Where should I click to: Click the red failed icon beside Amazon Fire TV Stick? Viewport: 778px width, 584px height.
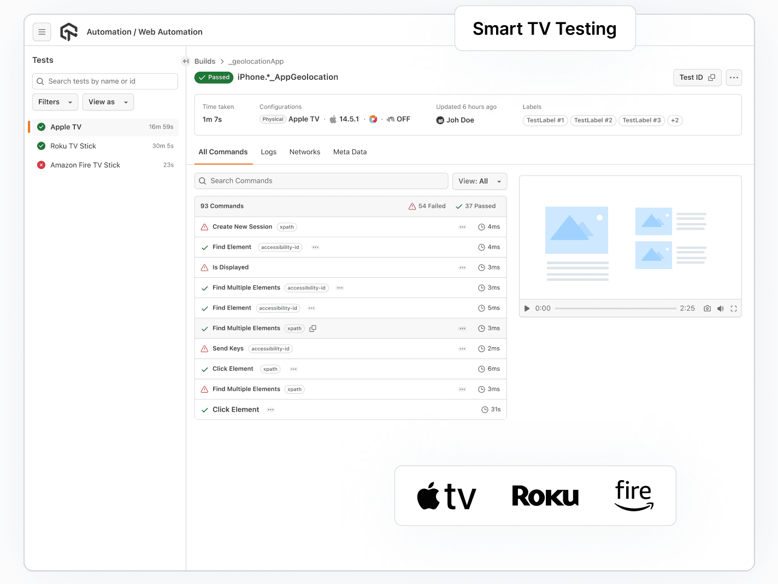[x=41, y=165]
